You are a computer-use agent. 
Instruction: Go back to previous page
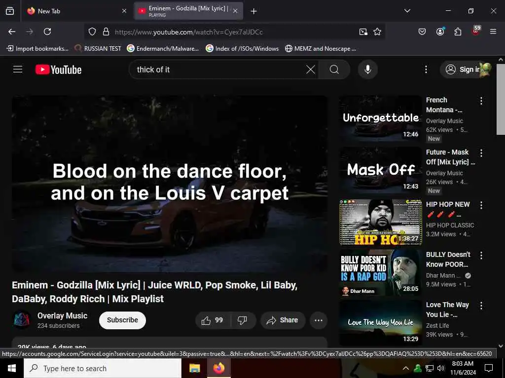point(12,31)
